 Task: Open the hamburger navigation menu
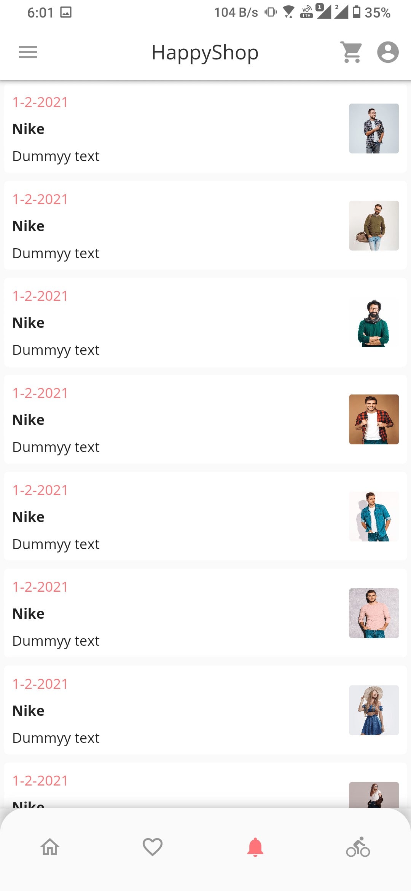click(x=28, y=52)
